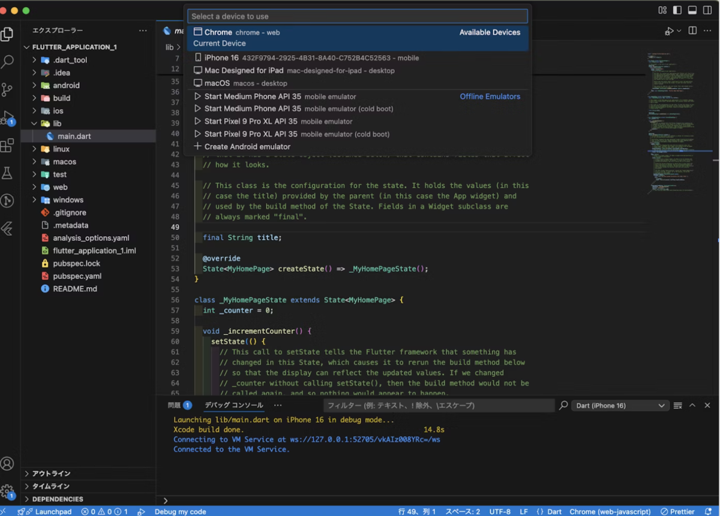Click Launchpad in the status bar
720x516 pixels.
44,512
